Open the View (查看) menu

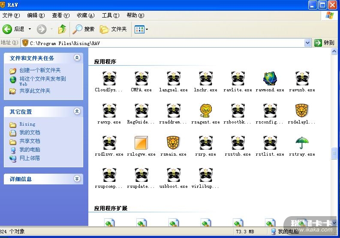click(x=61, y=15)
